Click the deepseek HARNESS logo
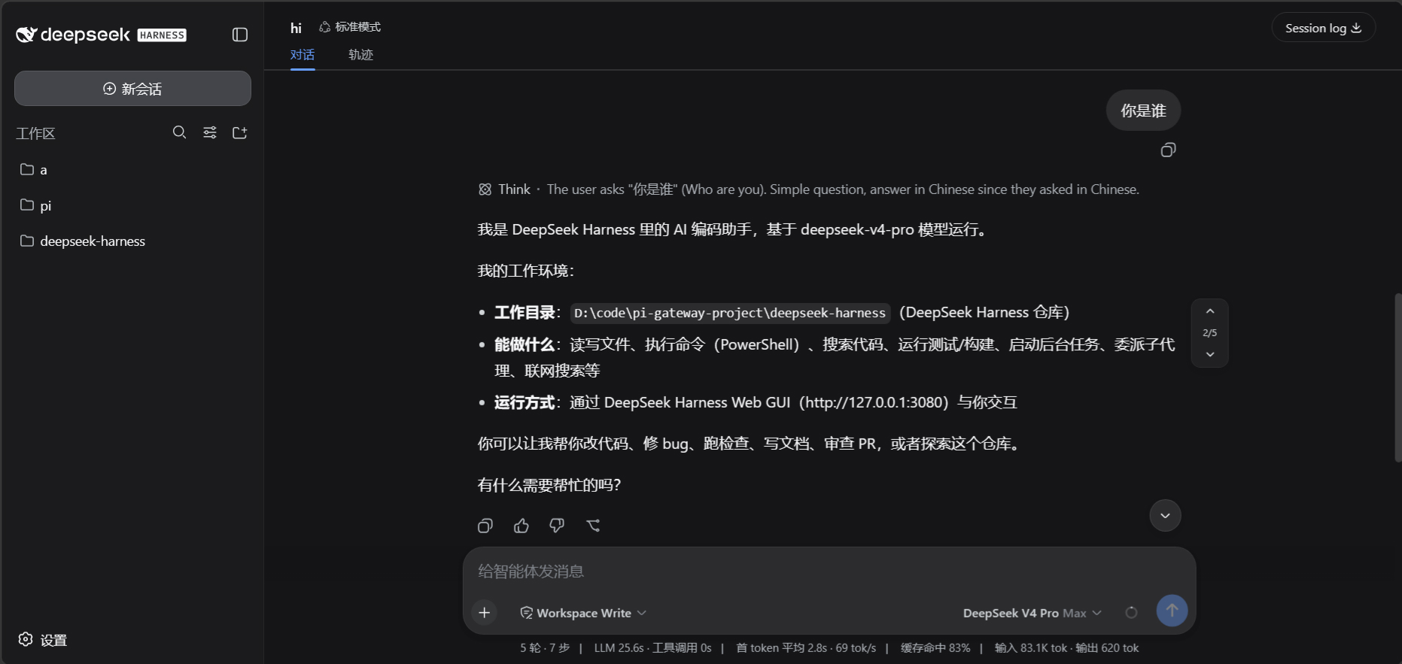The image size is (1402, 664). point(101,35)
